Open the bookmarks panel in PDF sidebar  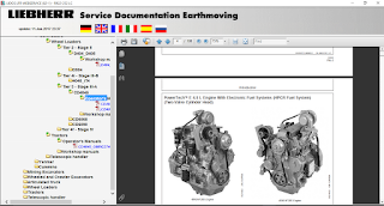tap(122, 66)
